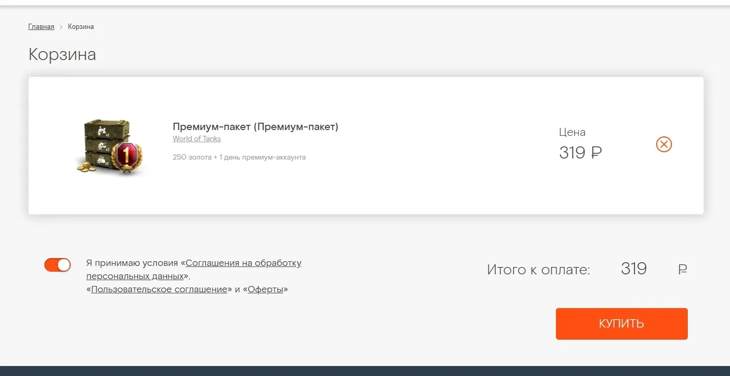This screenshot has height=376, width=730.
Task: Click the Премиум-пакет product title
Action: [x=255, y=127]
